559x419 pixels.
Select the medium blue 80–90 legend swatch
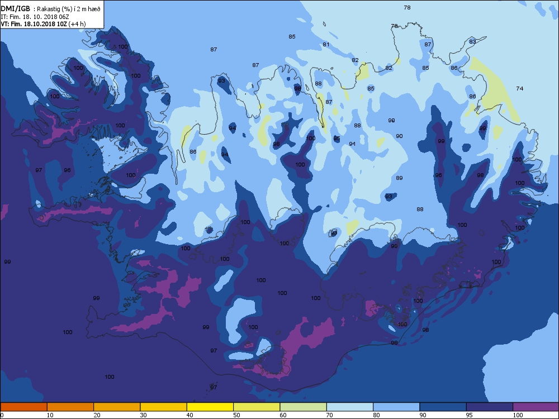(396, 407)
